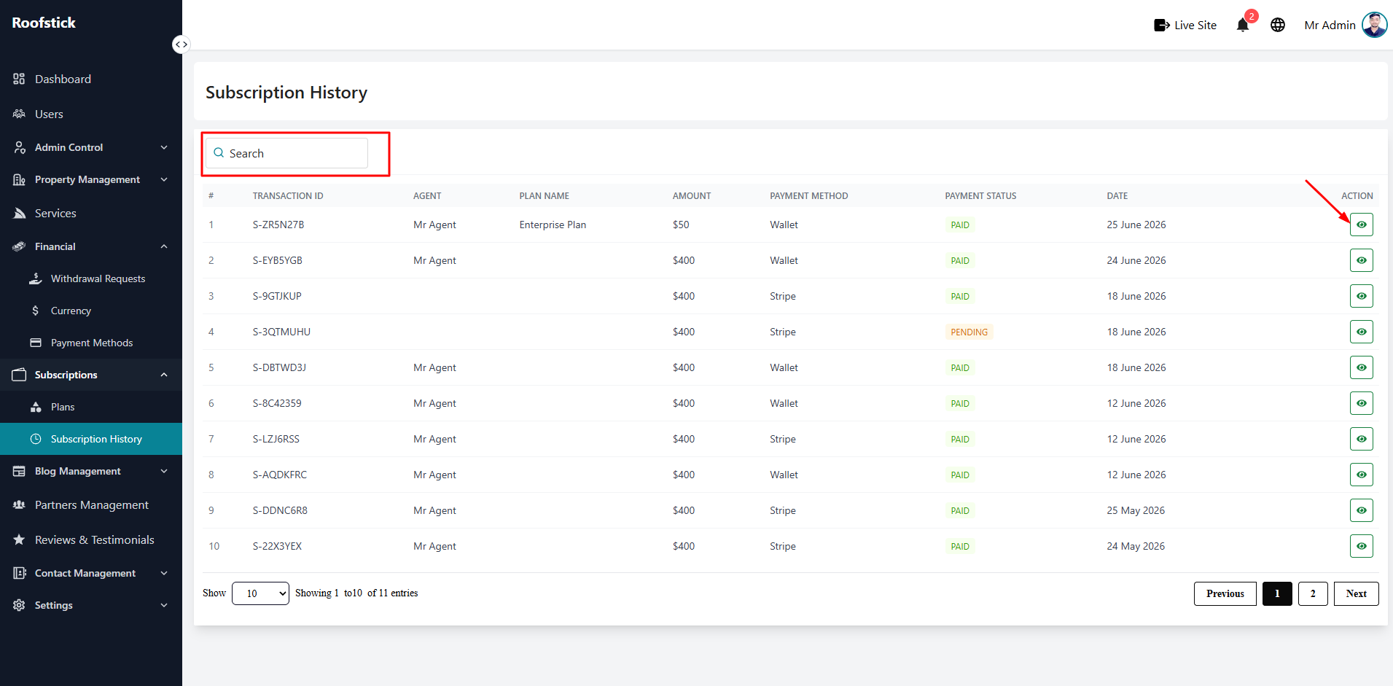The width and height of the screenshot is (1393, 686).
Task: Click the PENDING status badge
Action: [969, 332]
